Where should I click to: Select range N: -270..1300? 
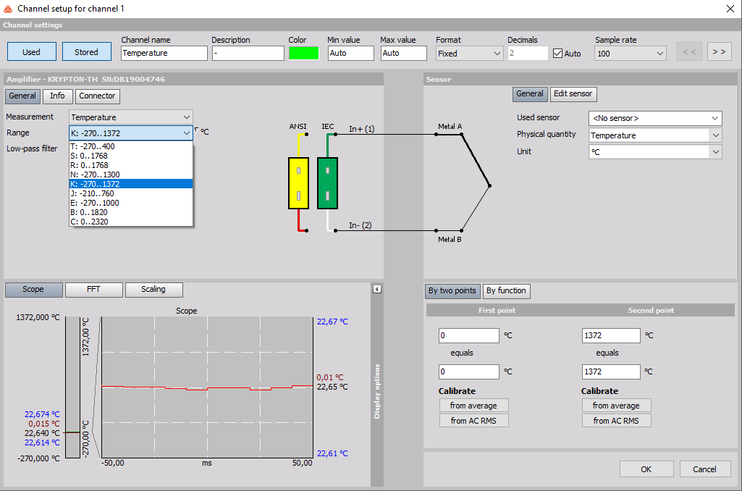tap(131, 175)
